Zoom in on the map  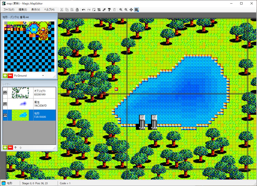121,10
